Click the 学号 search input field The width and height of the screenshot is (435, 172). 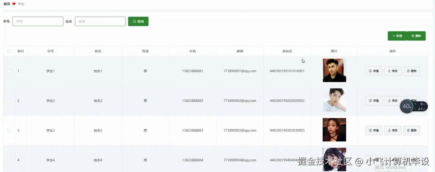pos(38,21)
